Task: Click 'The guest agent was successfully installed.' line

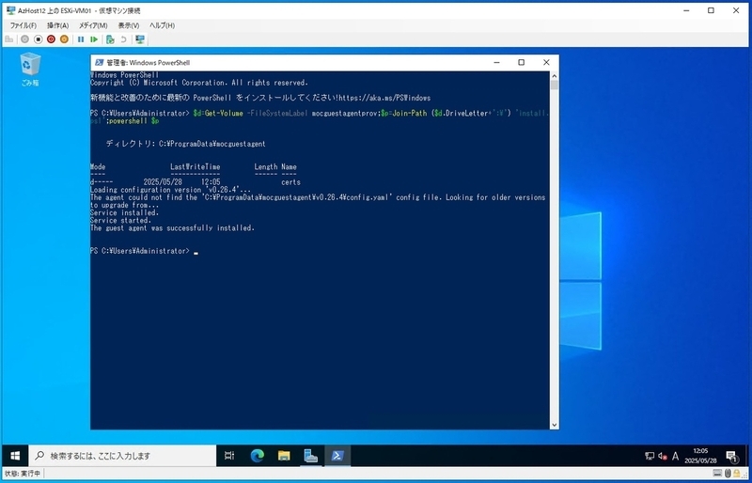Action: coord(172,228)
